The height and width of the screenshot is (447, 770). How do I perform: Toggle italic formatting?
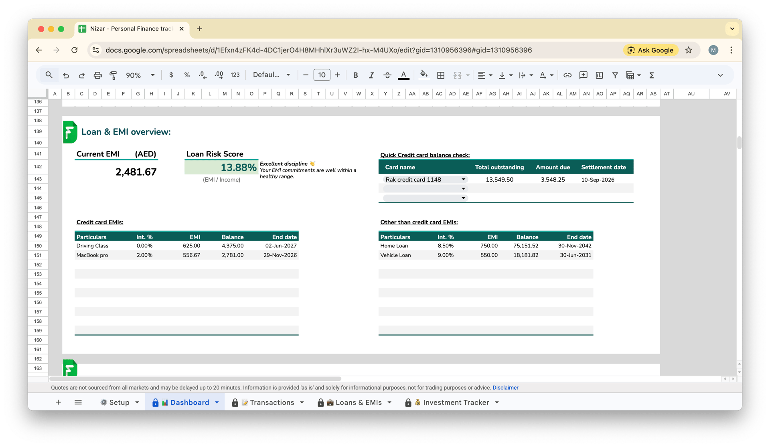tap(371, 75)
